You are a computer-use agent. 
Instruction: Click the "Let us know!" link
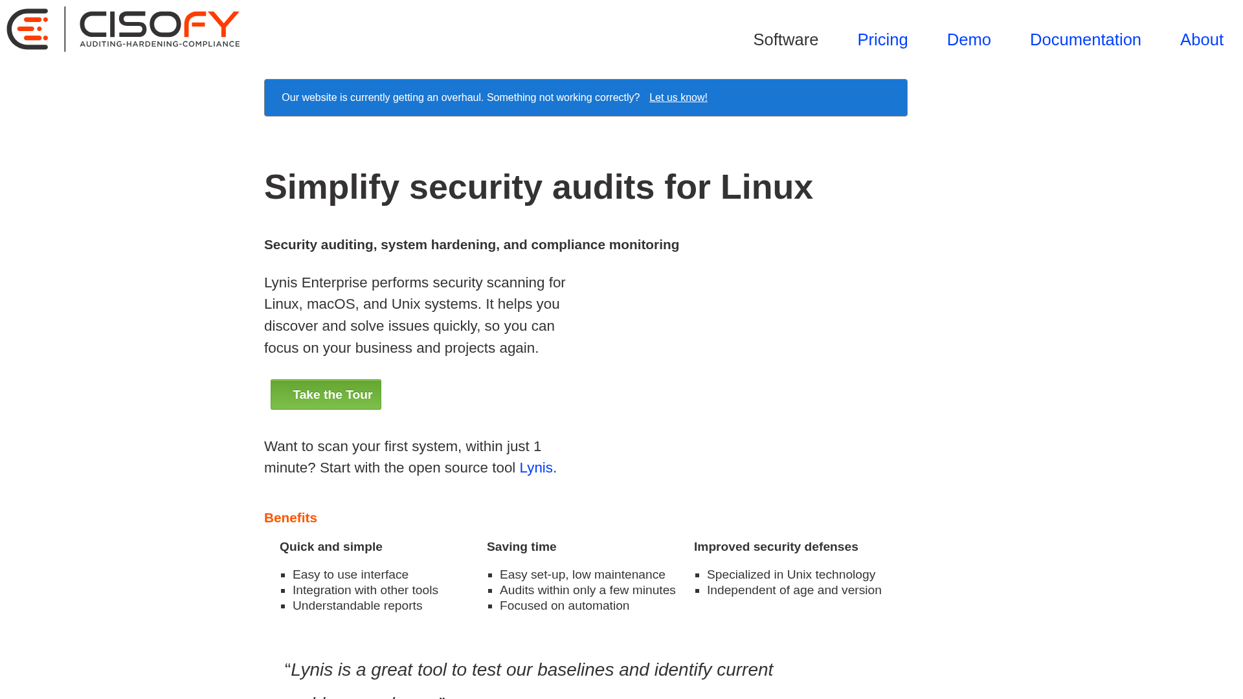click(x=678, y=97)
